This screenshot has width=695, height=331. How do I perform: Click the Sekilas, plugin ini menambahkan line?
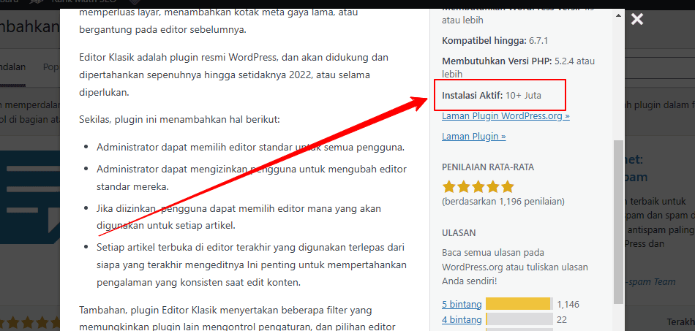[179, 120]
